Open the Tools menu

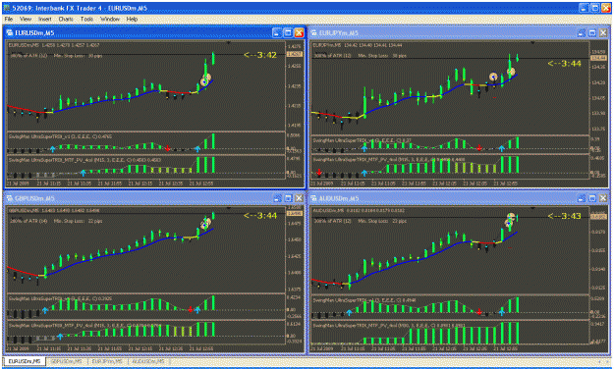[x=86, y=19]
